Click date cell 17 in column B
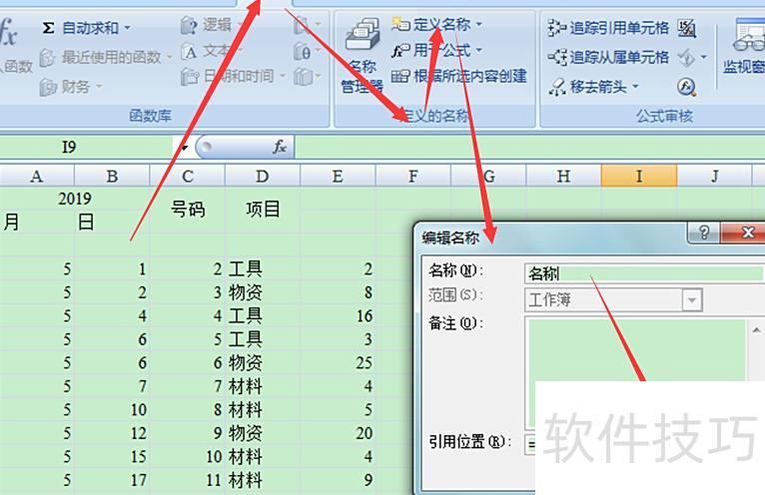The height and width of the screenshot is (495, 765). coord(112,480)
